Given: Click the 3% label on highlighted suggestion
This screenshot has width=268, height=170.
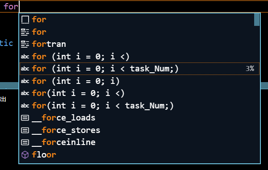Looking at the screenshot, I should pos(250,69).
